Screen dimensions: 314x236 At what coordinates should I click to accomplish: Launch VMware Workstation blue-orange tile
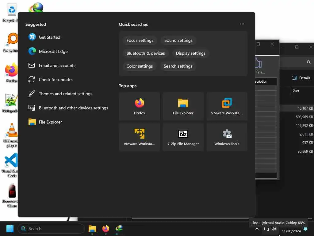227,106
